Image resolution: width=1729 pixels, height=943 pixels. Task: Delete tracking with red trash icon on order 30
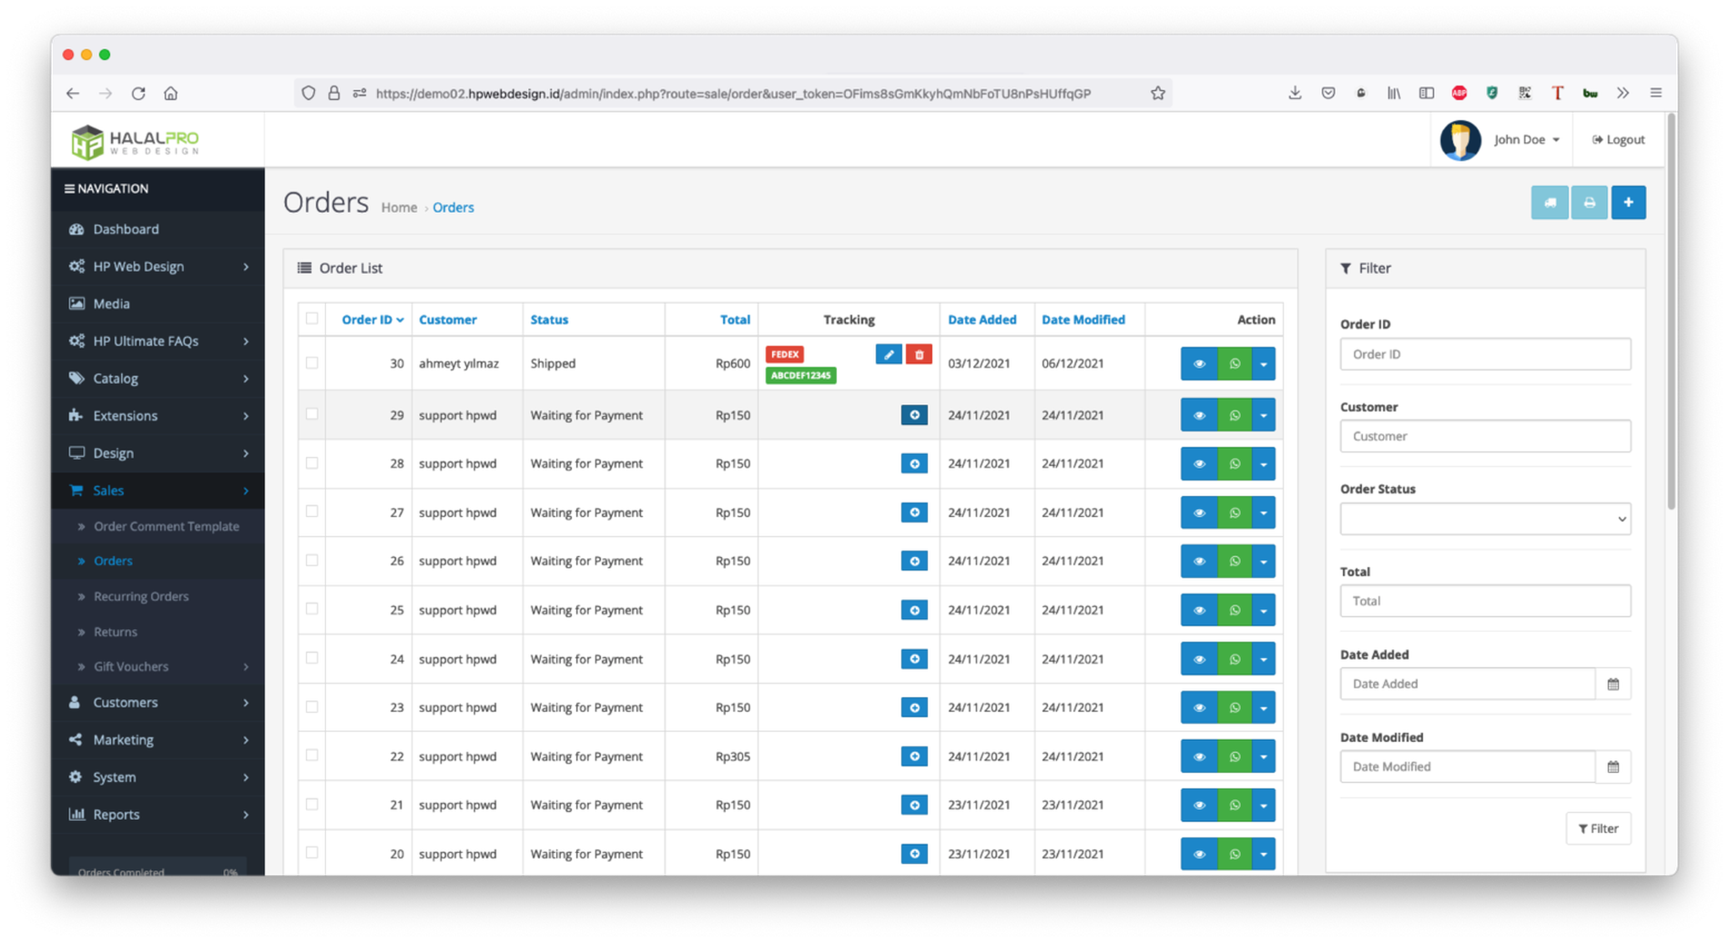919,354
